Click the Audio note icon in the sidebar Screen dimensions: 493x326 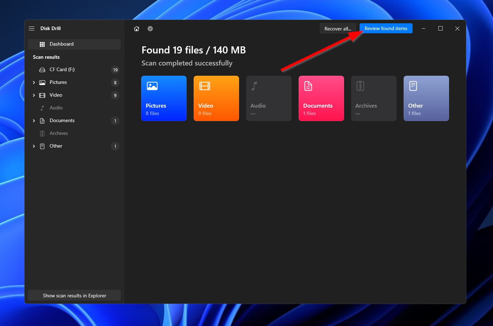pyautogui.click(x=42, y=108)
